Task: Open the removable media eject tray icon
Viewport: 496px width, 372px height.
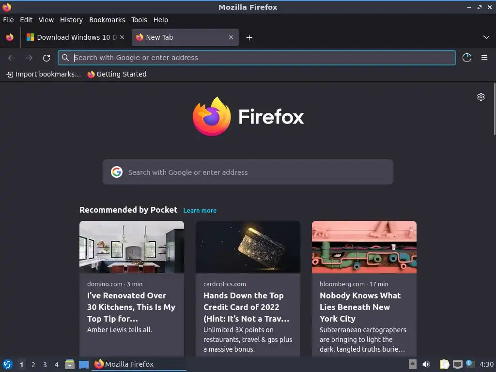Action: click(413, 364)
